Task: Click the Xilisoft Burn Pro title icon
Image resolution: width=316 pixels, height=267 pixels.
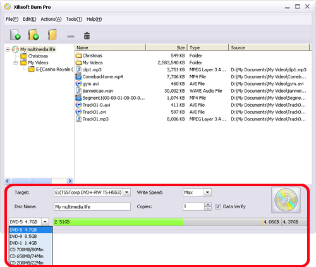Action: [8, 7]
